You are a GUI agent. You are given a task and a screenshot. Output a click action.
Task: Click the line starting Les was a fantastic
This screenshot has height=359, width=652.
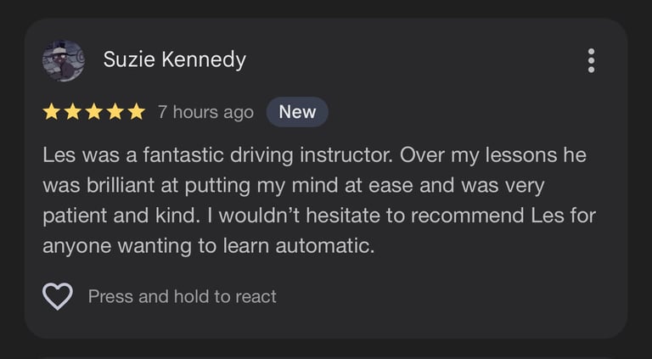pos(314,155)
